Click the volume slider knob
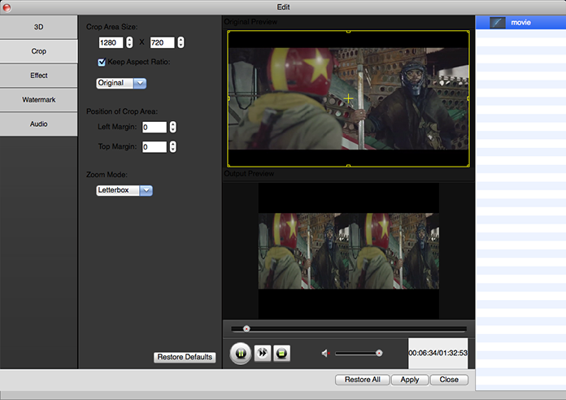 379,353
